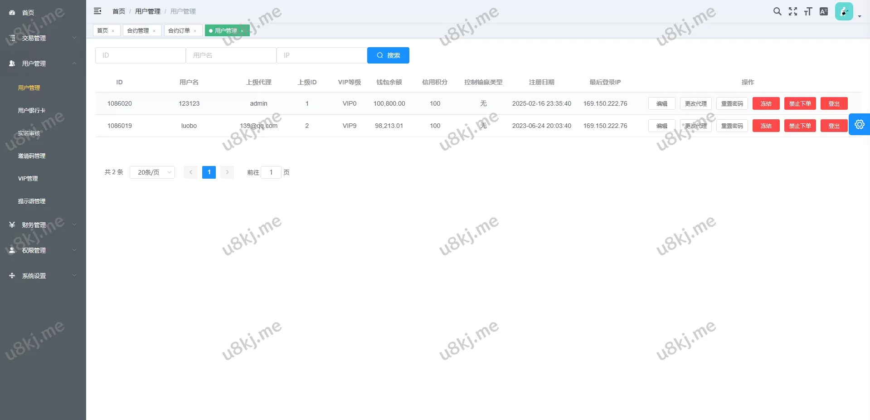Freeze user 123123 with 冻结 button
Image resolution: width=870 pixels, height=420 pixels.
(x=766, y=104)
